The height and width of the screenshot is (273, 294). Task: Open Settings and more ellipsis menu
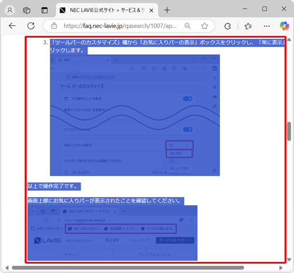click(x=266, y=26)
